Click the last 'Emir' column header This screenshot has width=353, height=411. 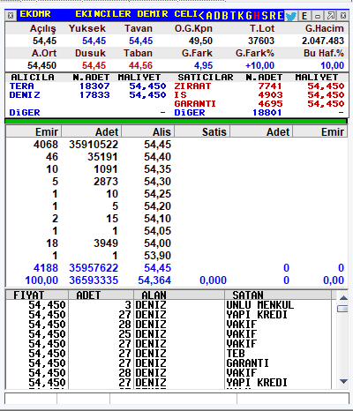pyautogui.click(x=320, y=131)
